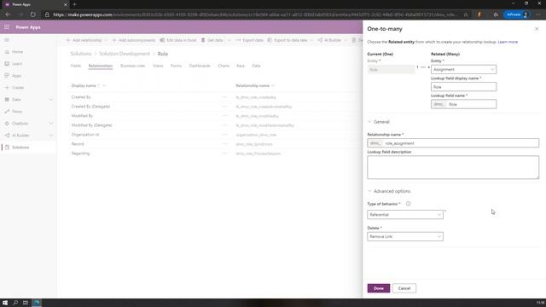The width and height of the screenshot is (546, 307).
Task: Click Export to data lake
Action: point(288,40)
